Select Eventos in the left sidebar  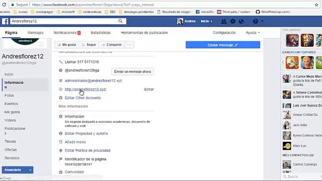pos(11,104)
